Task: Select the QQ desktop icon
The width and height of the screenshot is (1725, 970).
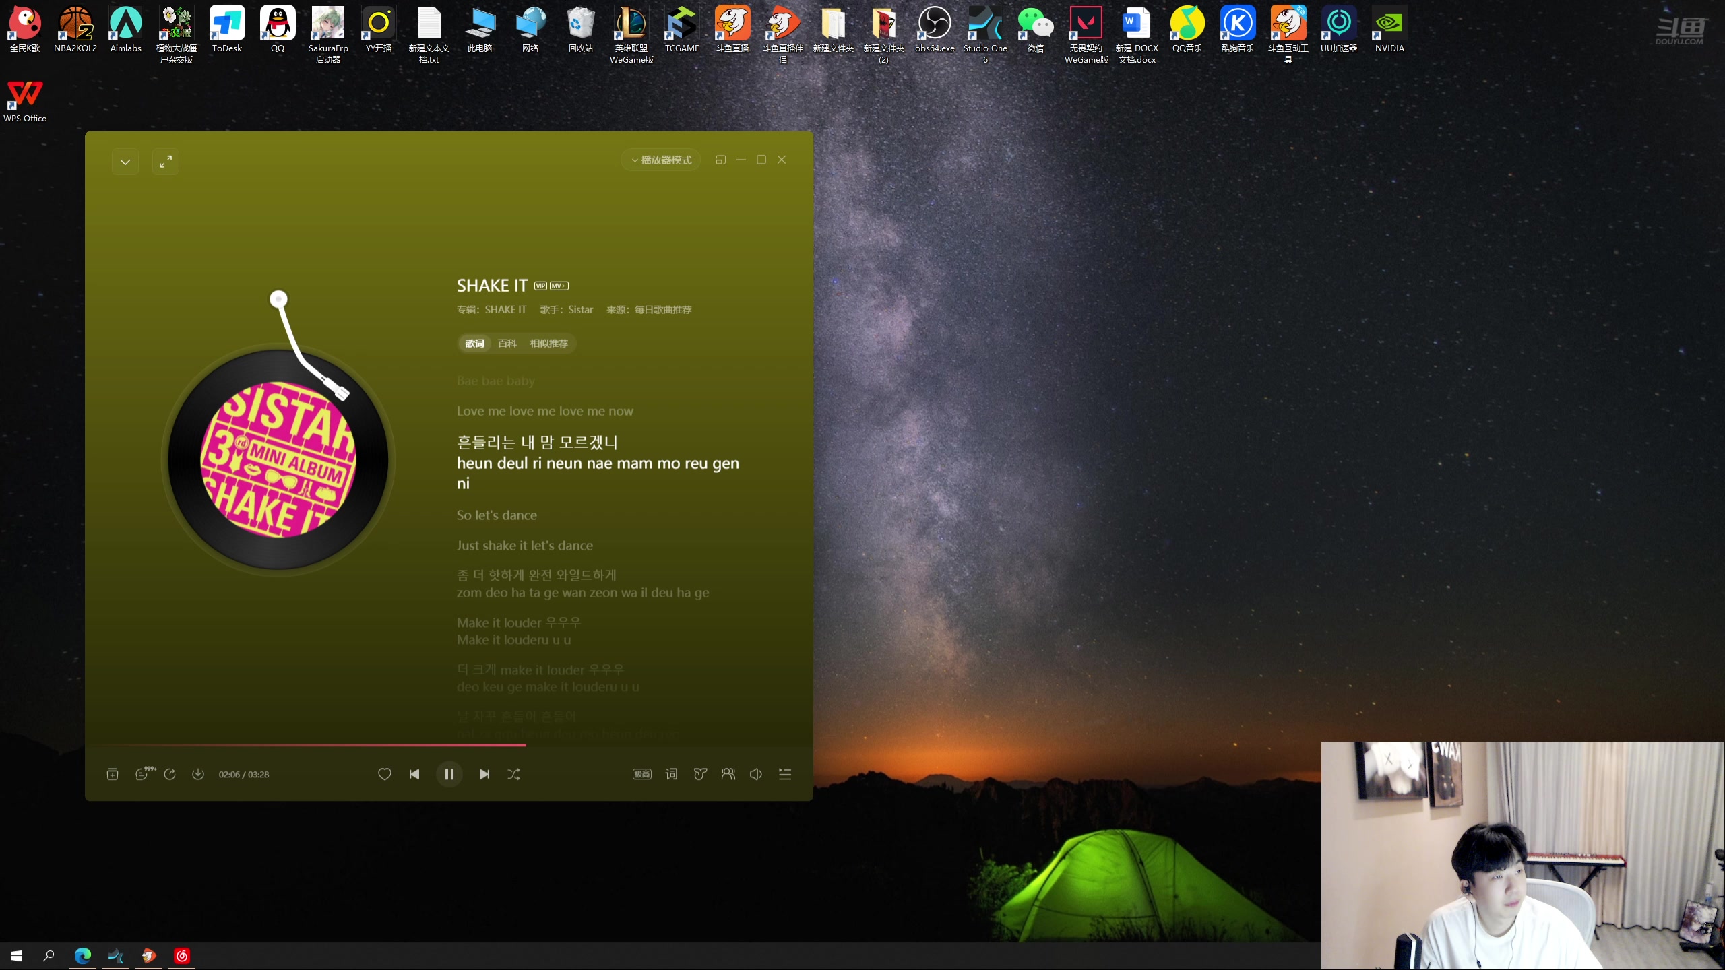Action: (278, 28)
